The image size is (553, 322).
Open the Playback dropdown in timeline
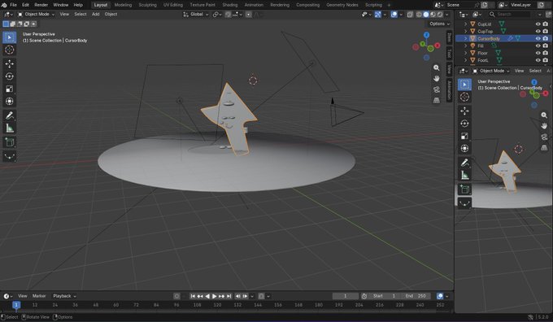tap(64, 296)
